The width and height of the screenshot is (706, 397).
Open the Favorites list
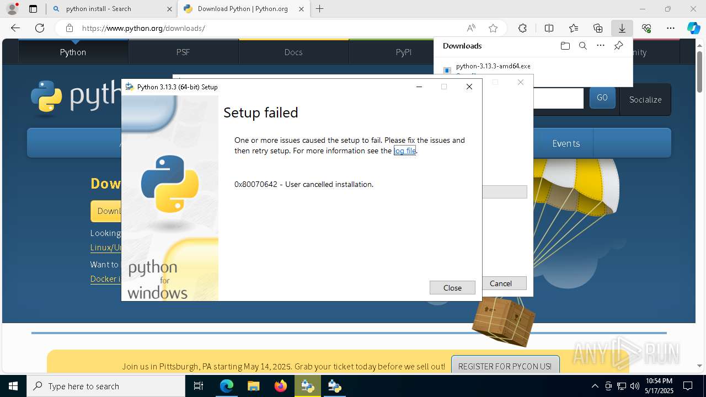point(574,28)
